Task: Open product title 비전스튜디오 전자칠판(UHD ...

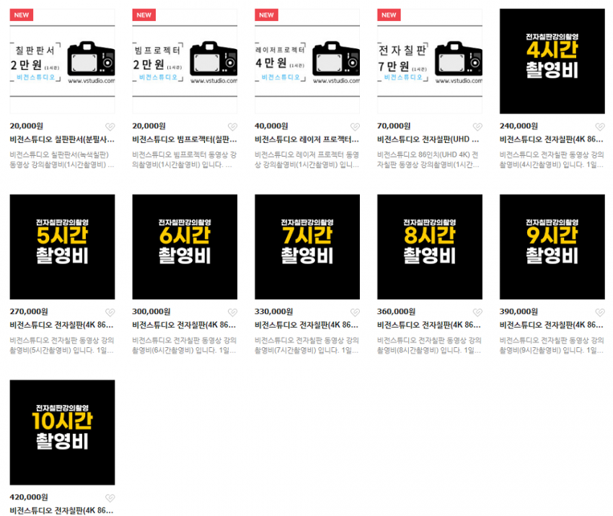Action: tap(428, 139)
